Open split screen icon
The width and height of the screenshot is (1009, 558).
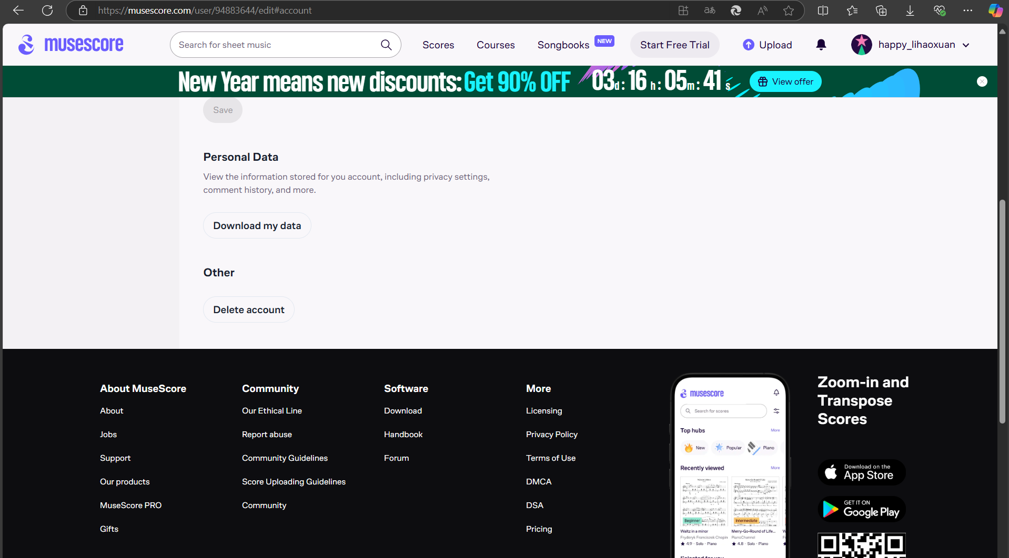[823, 11]
